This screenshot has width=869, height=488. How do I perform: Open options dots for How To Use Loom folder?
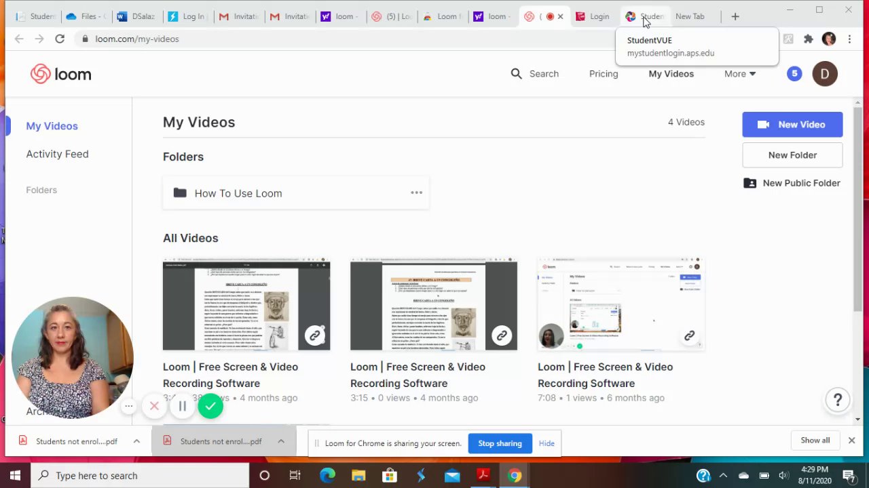417,192
